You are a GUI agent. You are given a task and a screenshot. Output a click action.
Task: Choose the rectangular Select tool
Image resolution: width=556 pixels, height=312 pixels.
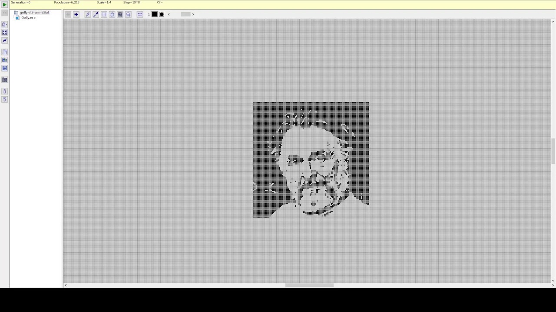104,14
